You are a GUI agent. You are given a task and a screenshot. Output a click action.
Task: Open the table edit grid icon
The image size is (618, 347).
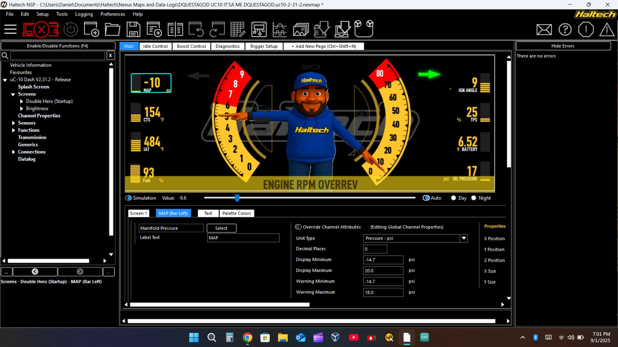point(238,29)
